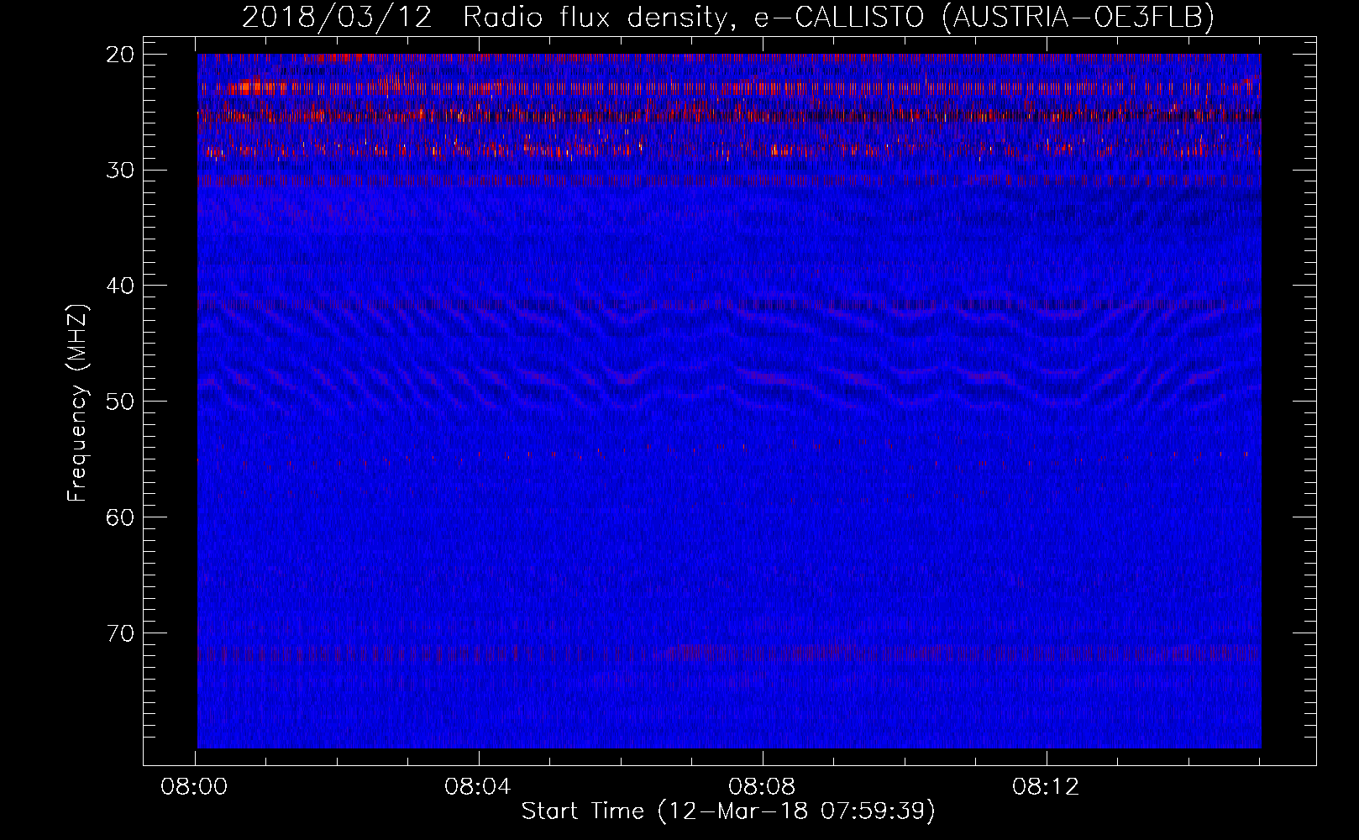The image size is (1359, 840).
Task: Click the 08:08 time-axis label
Action: tap(762, 787)
